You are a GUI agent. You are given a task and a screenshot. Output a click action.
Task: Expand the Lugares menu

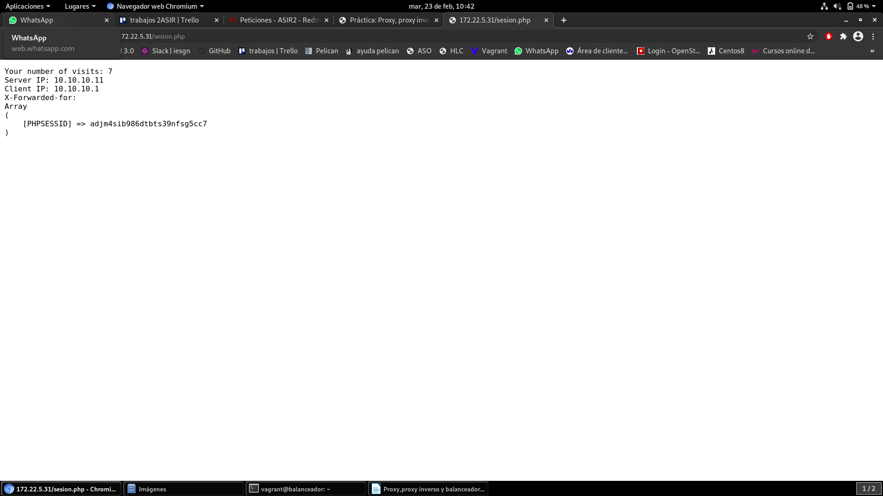80,6
